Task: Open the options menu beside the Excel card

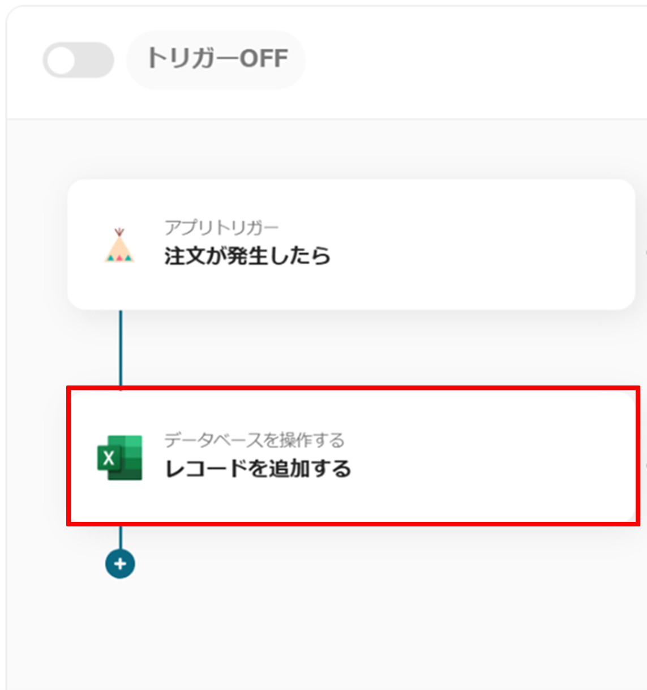Action: [645, 464]
